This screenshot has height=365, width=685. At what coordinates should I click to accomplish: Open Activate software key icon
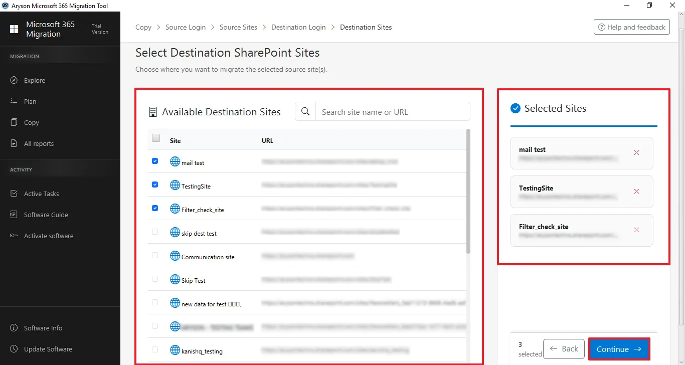14,236
